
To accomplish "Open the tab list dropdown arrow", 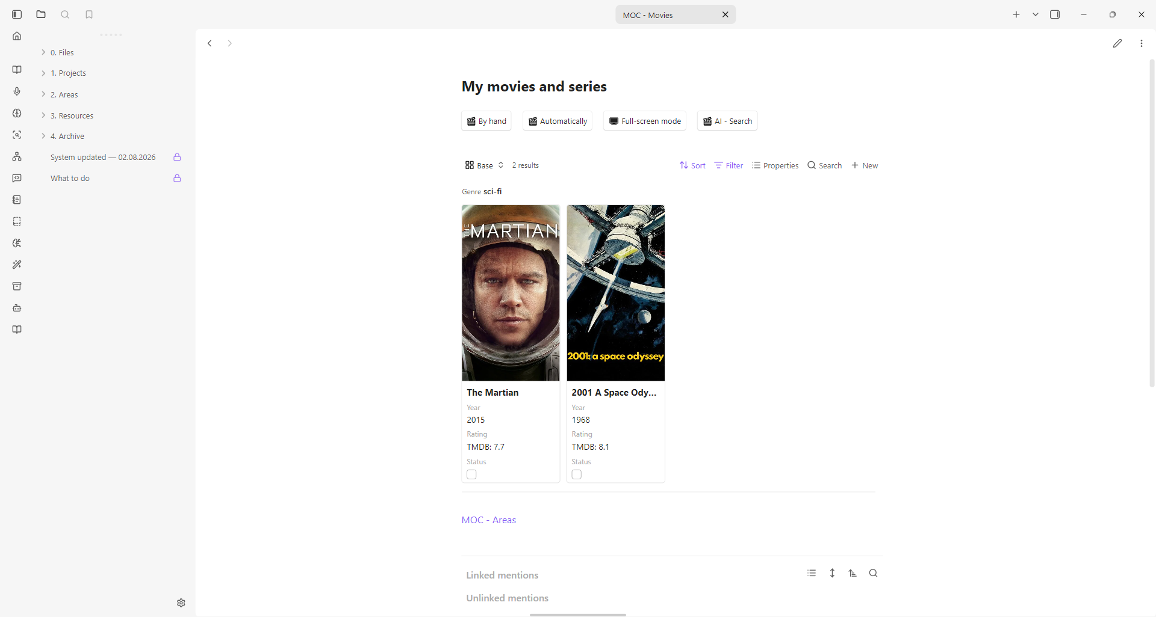I will 1036,14.
